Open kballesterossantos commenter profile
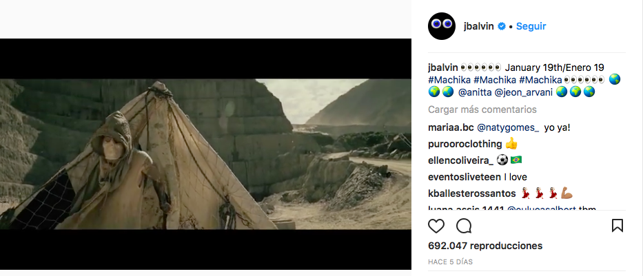643x276 pixels. tap(472, 193)
